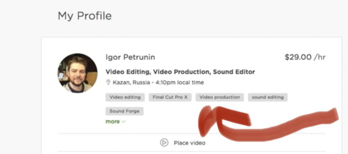Open Igor Petrunin's round profile photo
The width and height of the screenshot is (348, 154).
78,73
